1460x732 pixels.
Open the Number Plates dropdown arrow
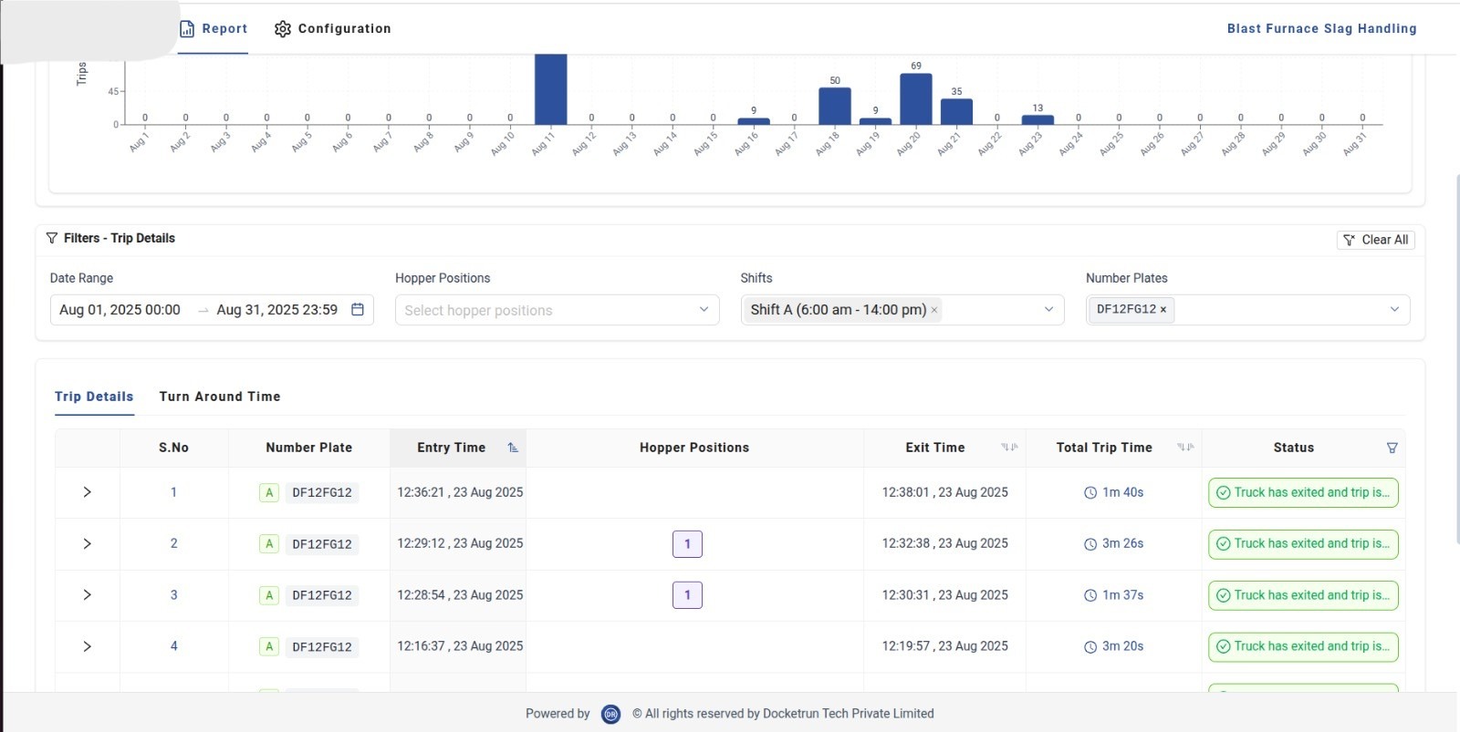pyautogui.click(x=1394, y=310)
